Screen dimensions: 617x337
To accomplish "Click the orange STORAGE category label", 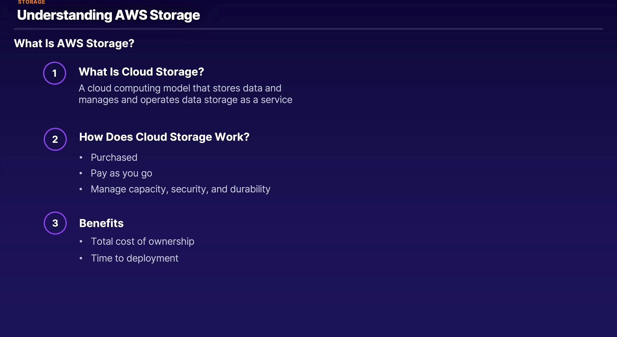I will pos(31,2).
